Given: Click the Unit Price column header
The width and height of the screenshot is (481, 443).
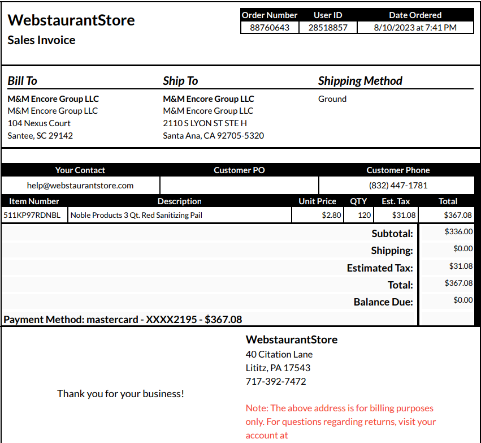Looking at the screenshot, I should click(x=317, y=201).
